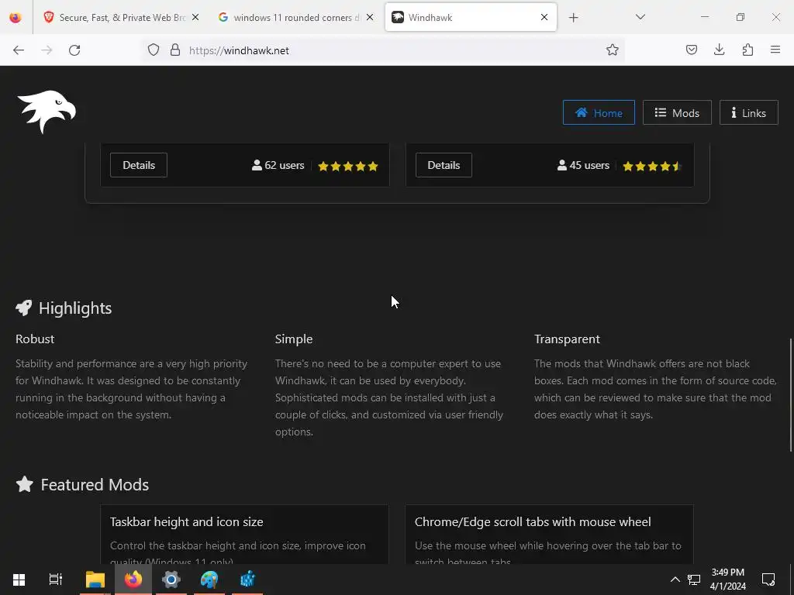Close the Windhawk tab
Viewport: 794px width, 595px height.
click(x=544, y=17)
